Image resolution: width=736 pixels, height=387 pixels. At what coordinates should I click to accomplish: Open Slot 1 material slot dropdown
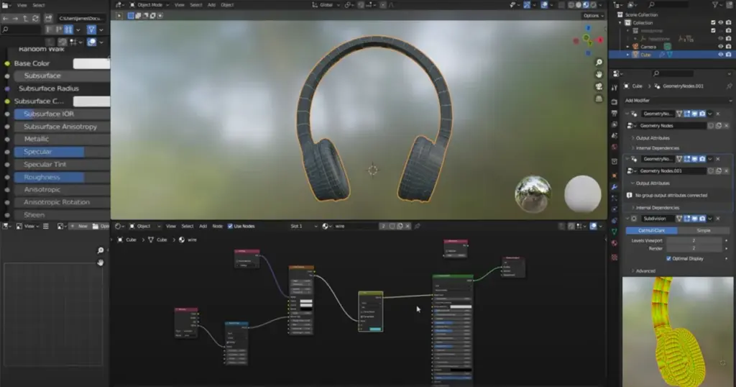point(303,227)
